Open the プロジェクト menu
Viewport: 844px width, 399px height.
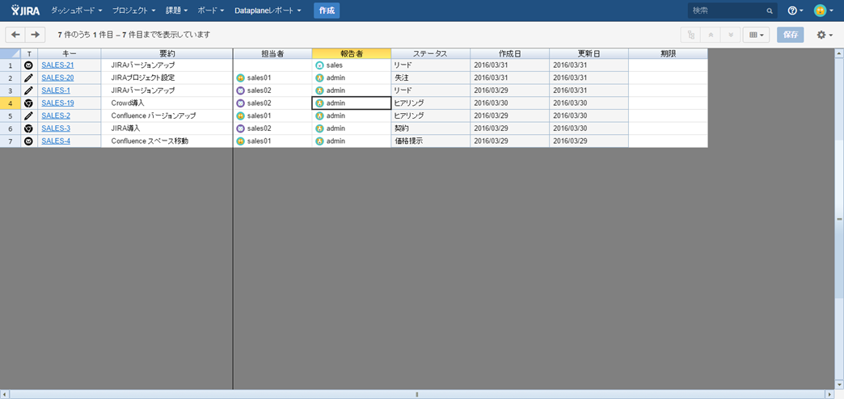[x=134, y=10]
